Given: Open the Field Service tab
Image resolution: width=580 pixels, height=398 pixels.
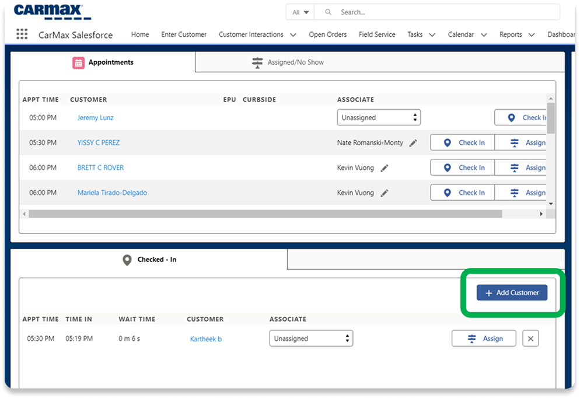Looking at the screenshot, I should [x=377, y=34].
